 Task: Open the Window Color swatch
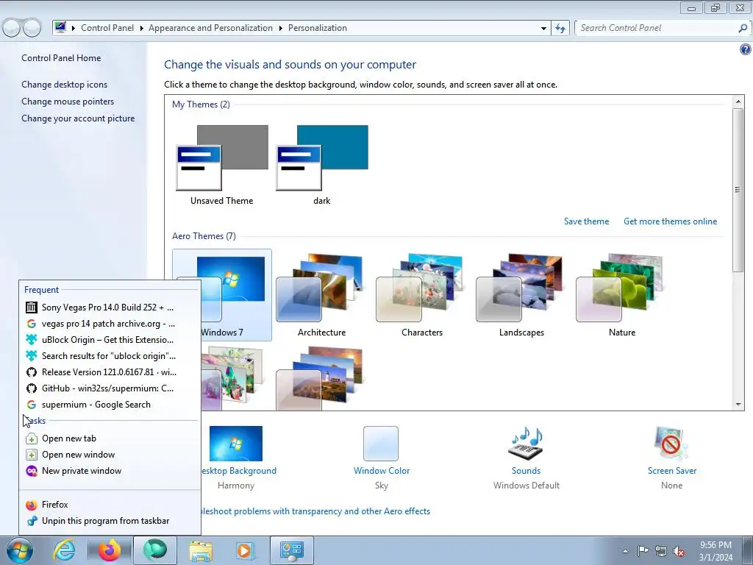(381, 443)
